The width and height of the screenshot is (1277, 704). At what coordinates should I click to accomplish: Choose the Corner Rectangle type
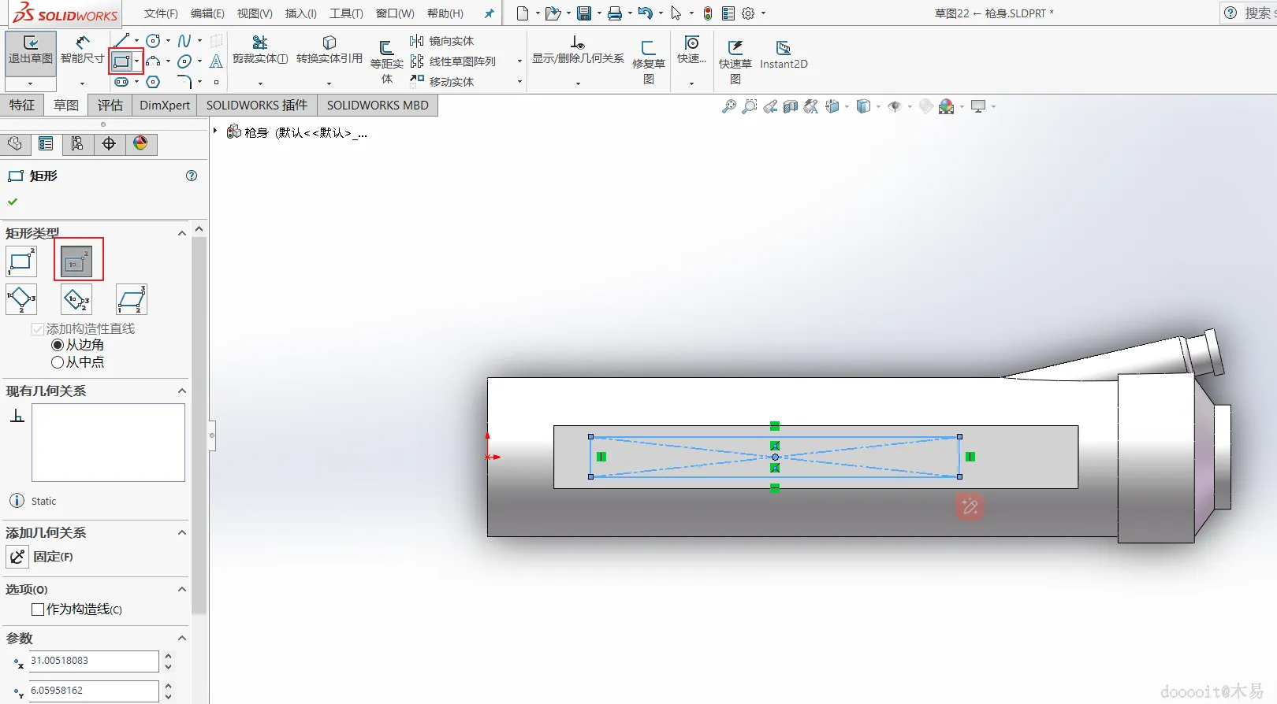tap(21, 261)
